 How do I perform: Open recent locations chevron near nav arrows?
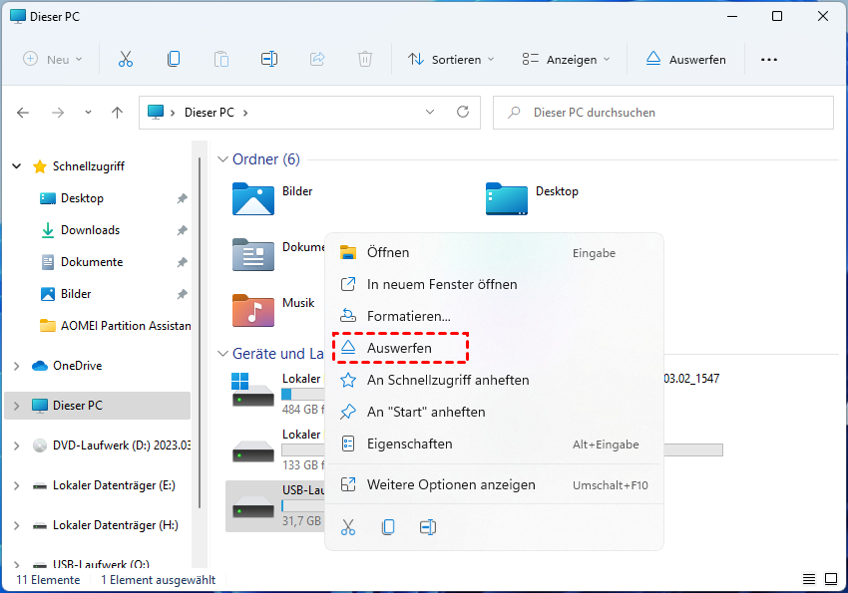[x=88, y=113]
